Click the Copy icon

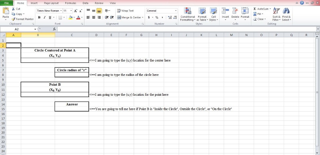coord(13,14)
